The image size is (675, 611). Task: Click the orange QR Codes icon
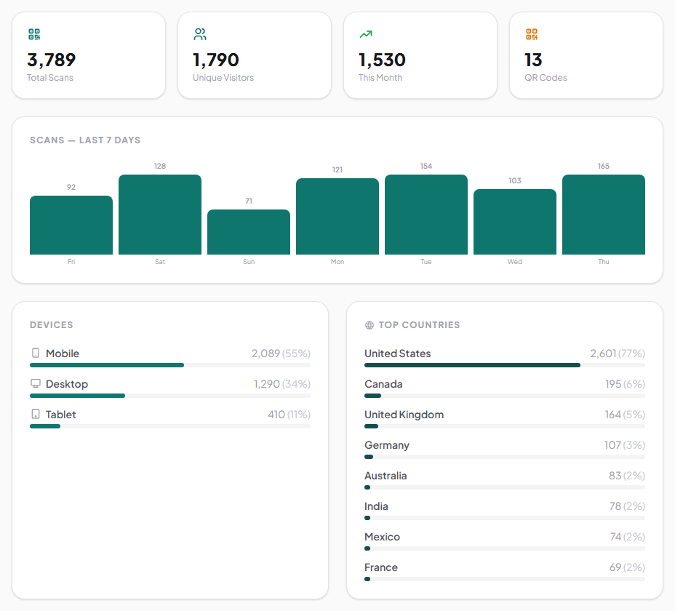(x=532, y=34)
